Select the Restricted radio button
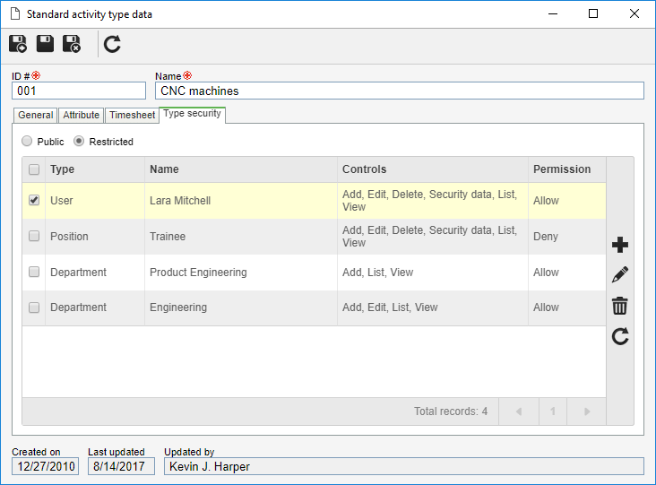Image resolution: width=656 pixels, height=485 pixels. point(79,141)
